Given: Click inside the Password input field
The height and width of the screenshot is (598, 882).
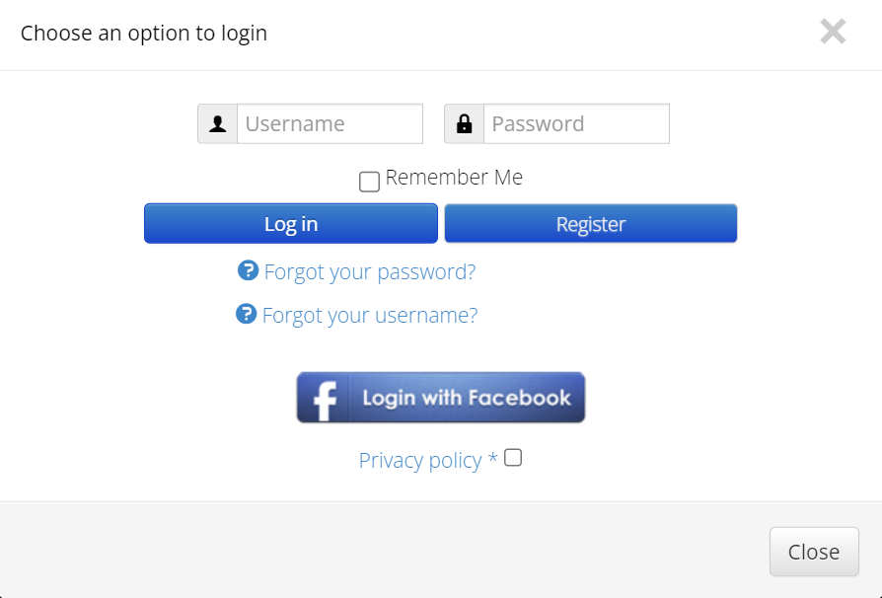Looking at the screenshot, I should pos(577,123).
